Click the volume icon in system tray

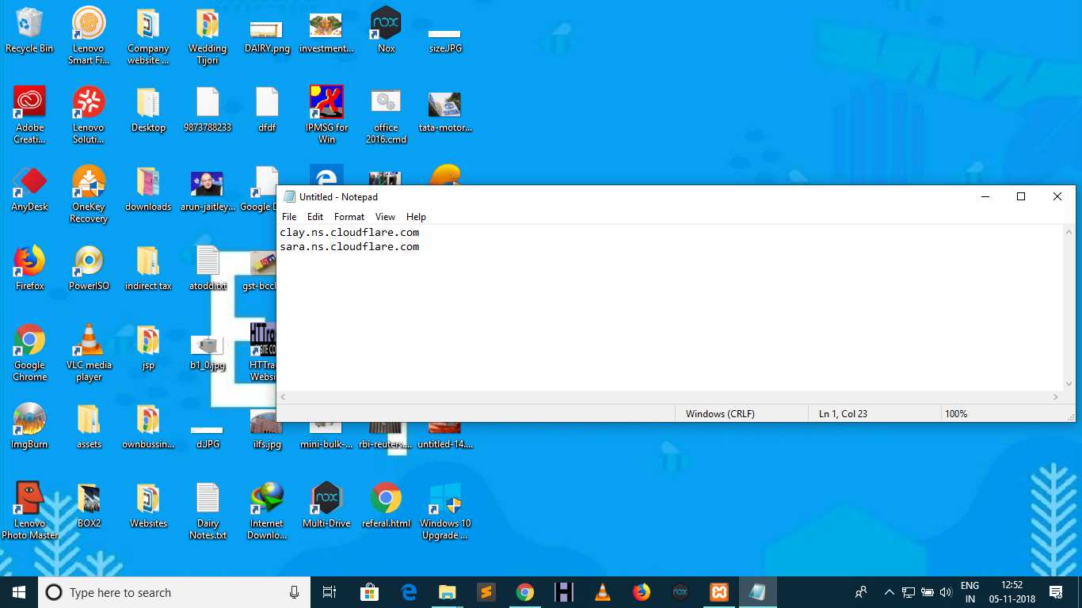945,592
